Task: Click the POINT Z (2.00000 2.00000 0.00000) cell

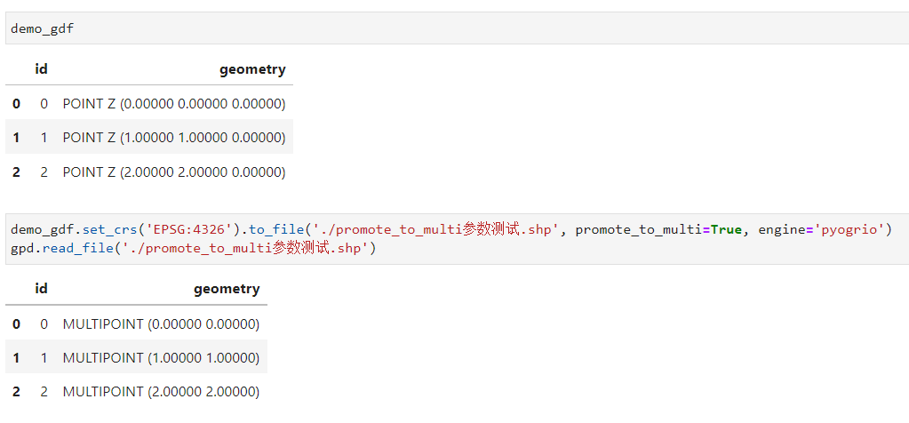Action: tap(174, 172)
